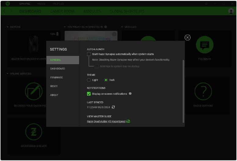
Task: Click the last synced timestamp text
Action: click(98, 107)
